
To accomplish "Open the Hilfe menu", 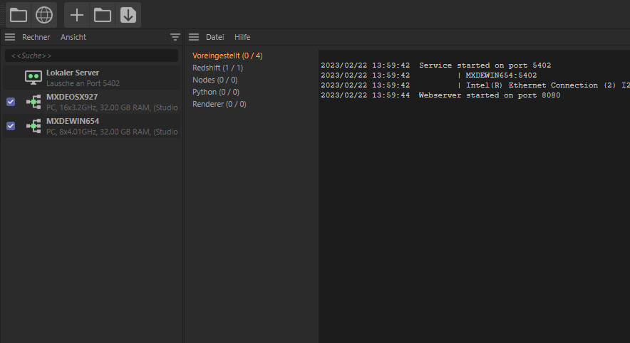I will (x=242, y=37).
